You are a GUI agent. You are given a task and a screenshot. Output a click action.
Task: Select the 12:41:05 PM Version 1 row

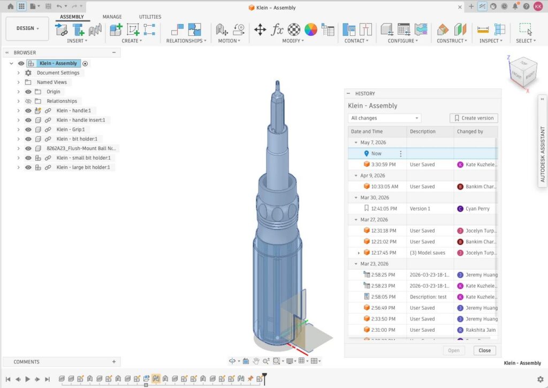click(x=423, y=208)
